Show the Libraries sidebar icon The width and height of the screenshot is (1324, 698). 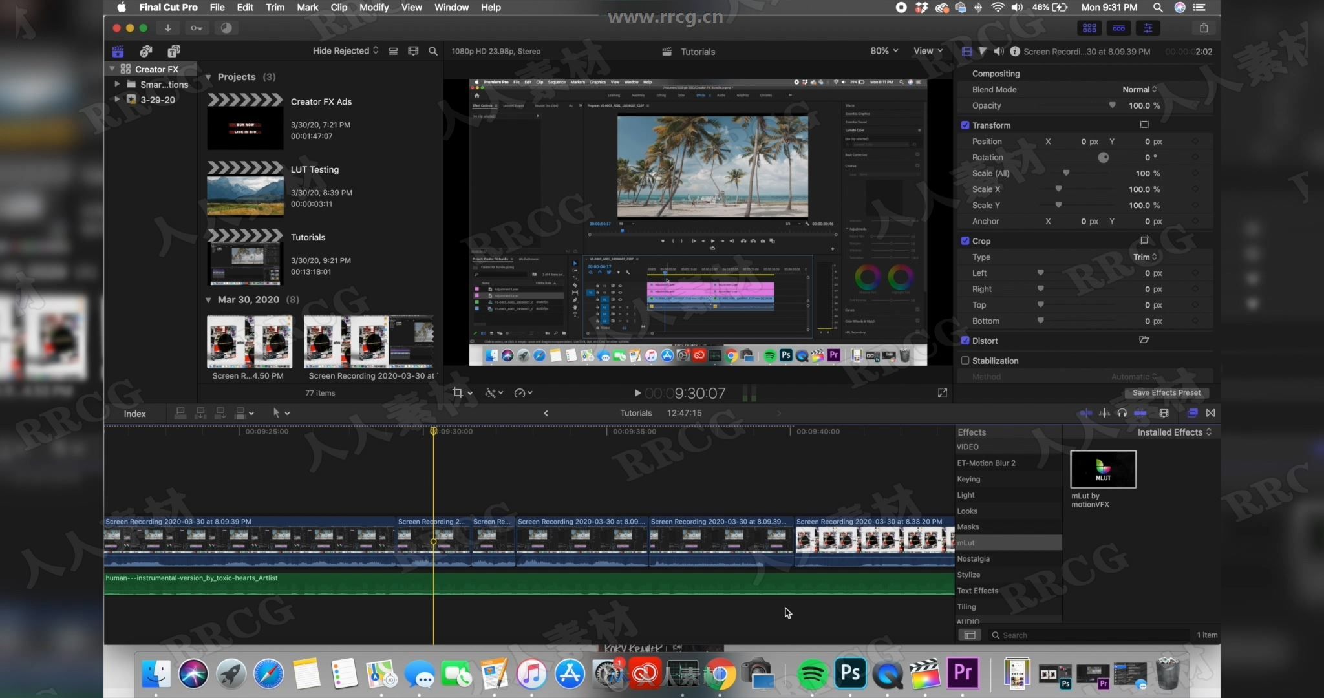tap(118, 51)
